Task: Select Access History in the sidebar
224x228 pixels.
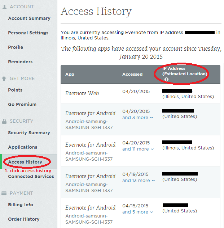Action: (25, 162)
